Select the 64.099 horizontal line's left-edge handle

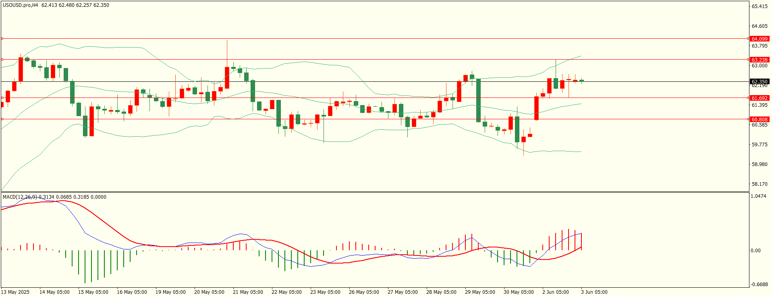(2, 39)
